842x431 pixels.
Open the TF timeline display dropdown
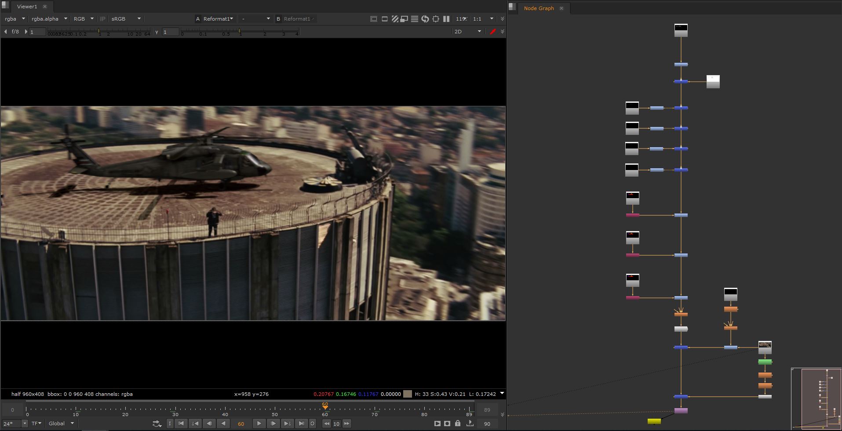pyautogui.click(x=36, y=424)
